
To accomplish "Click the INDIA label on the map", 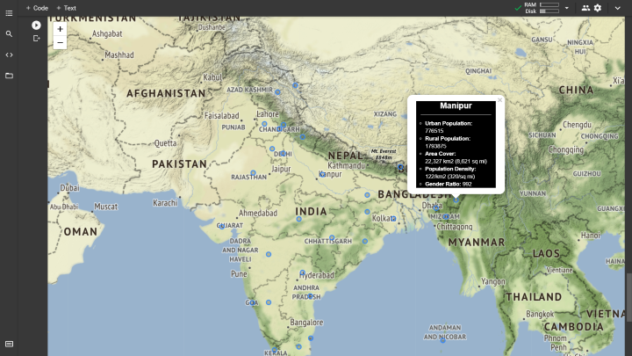I will pos(311,212).
